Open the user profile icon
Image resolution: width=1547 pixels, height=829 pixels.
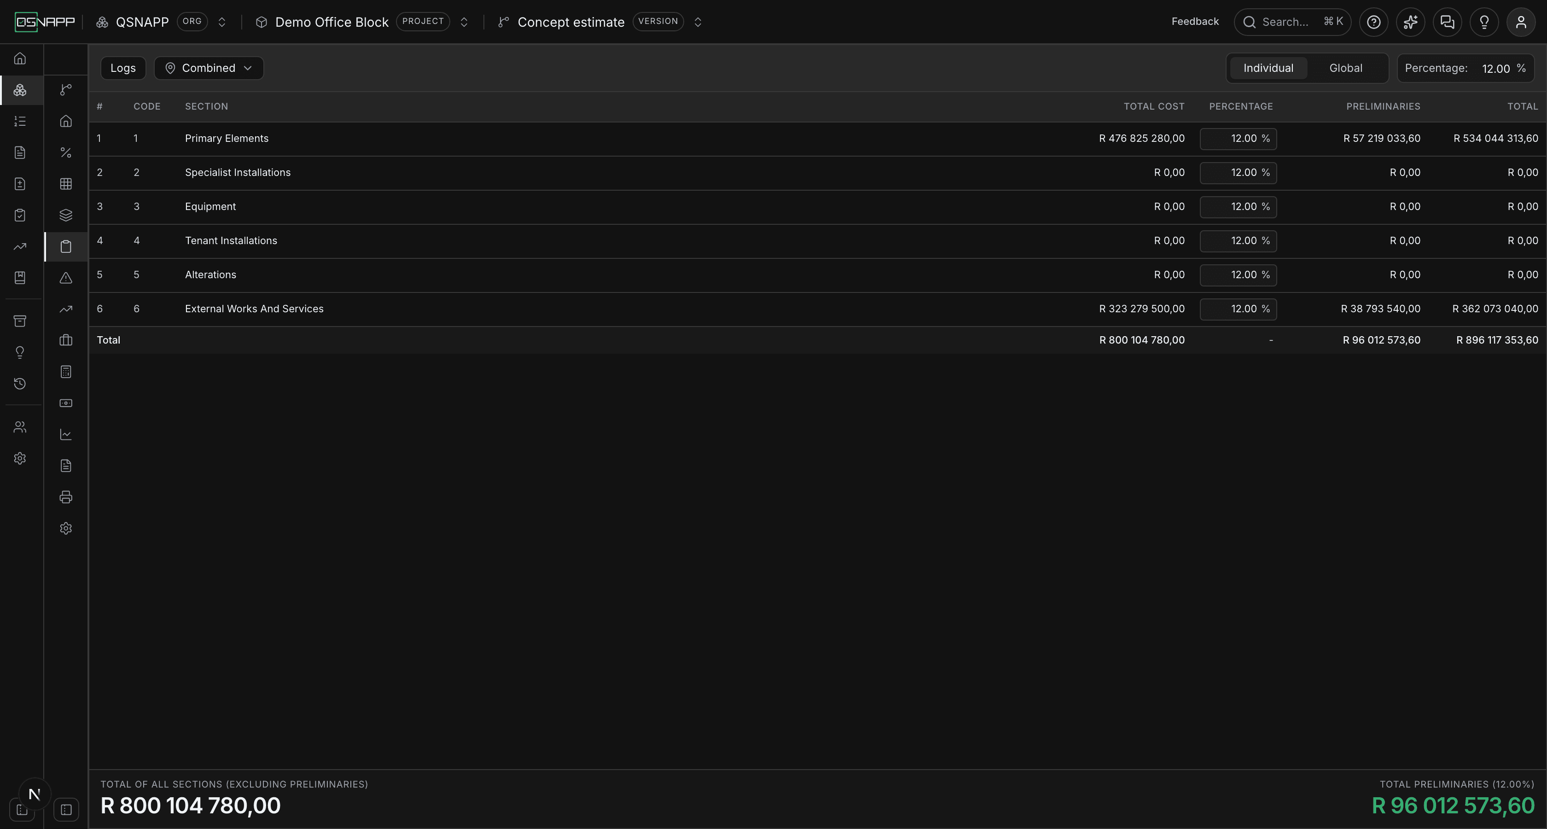click(1521, 22)
